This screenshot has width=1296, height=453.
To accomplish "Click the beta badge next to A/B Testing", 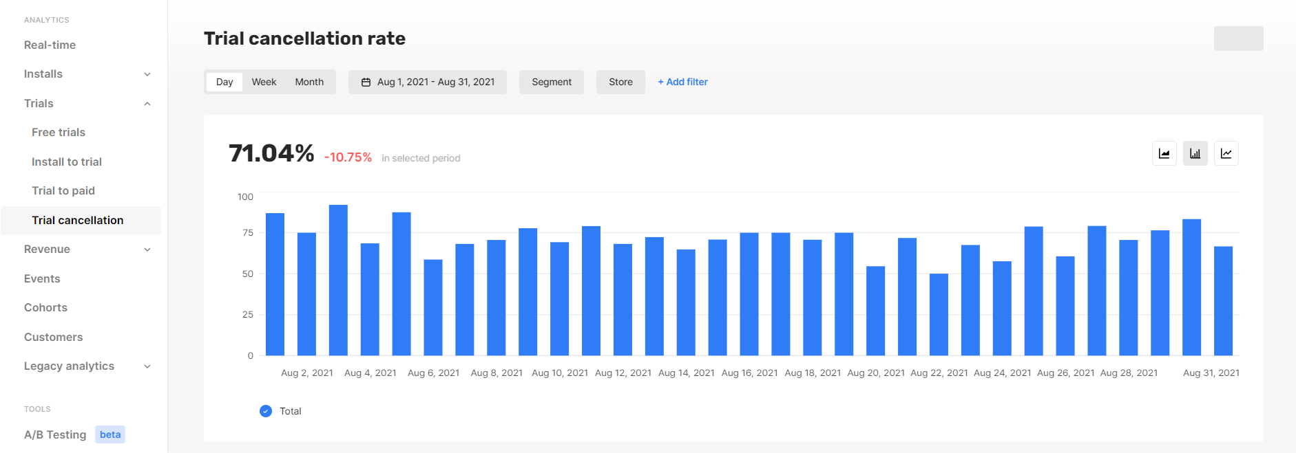I will coord(110,434).
